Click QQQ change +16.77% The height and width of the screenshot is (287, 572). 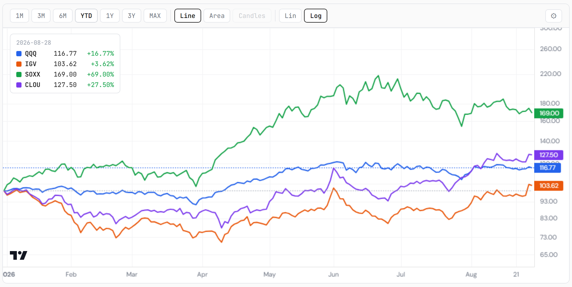click(x=101, y=54)
